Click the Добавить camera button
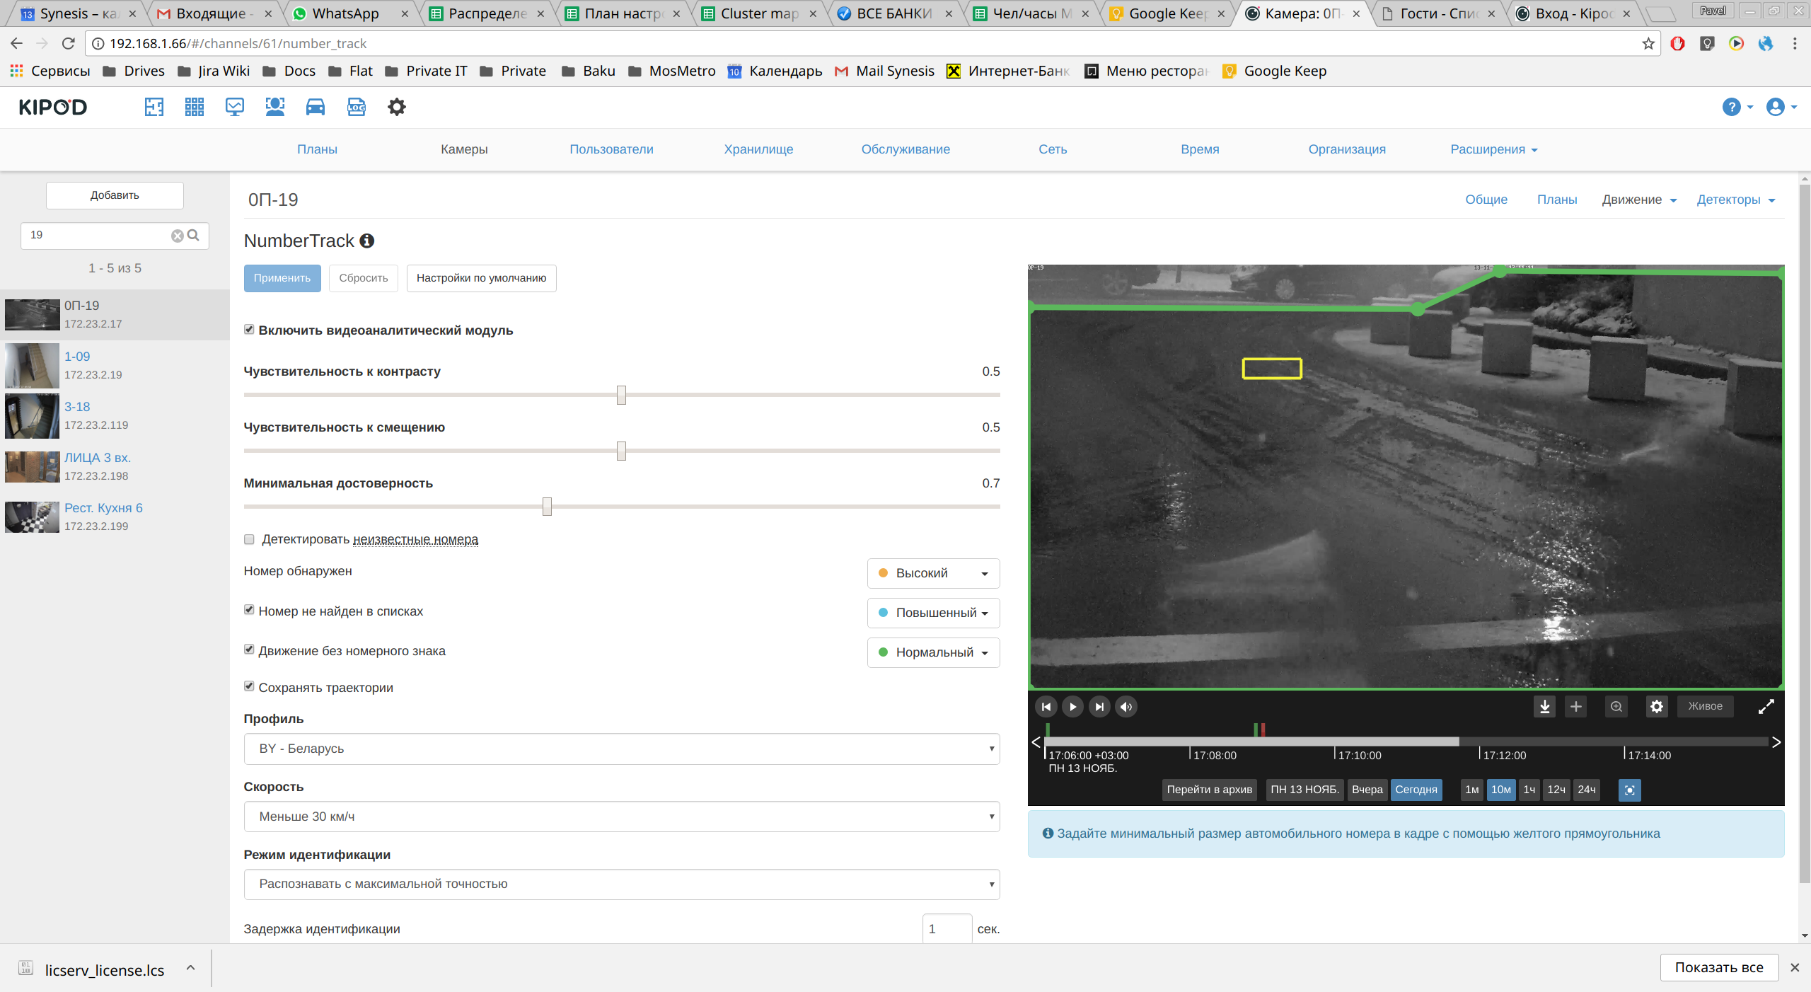1811x992 pixels. tap(115, 195)
